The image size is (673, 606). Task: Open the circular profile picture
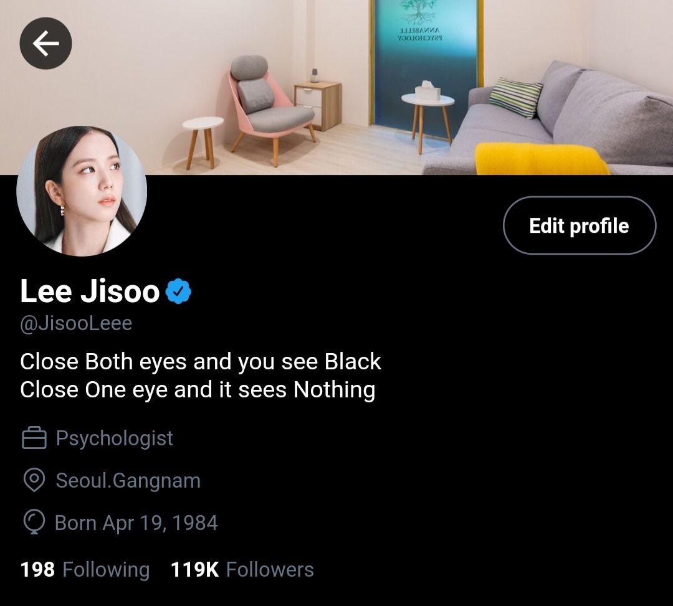[x=82, y=191]
